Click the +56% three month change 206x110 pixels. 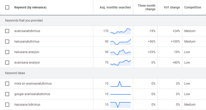tap(152, 42)
